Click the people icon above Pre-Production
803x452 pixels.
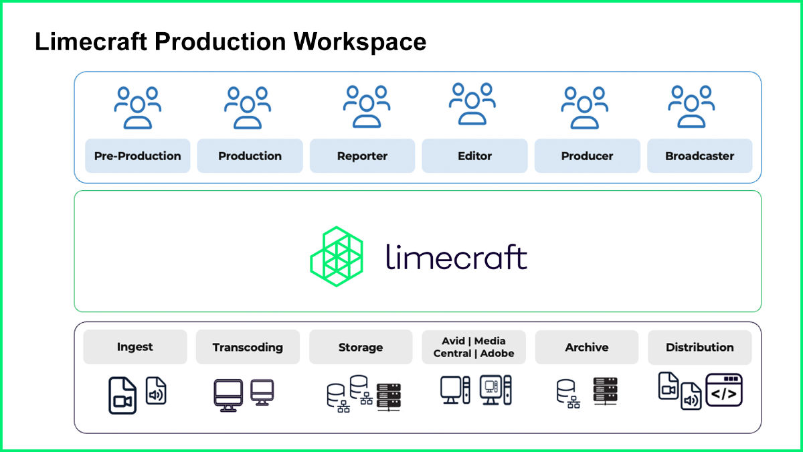click(138, 107)
